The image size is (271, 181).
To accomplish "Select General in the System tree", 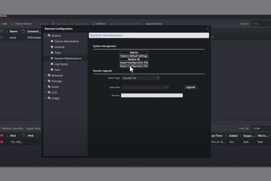I will (59, 47).
